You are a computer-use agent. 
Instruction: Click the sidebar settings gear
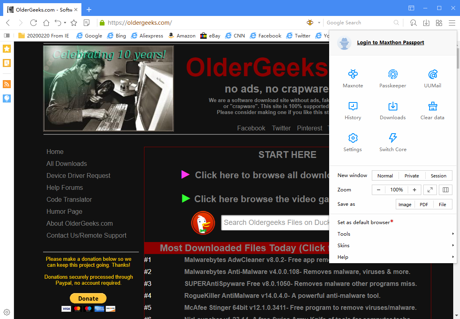pos(7,312)
